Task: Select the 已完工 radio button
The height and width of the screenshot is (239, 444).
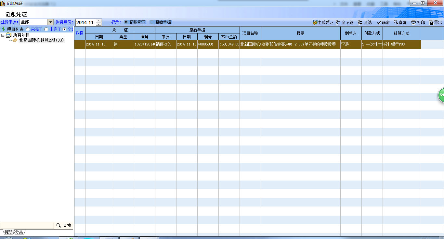Action: click(28, 29)
